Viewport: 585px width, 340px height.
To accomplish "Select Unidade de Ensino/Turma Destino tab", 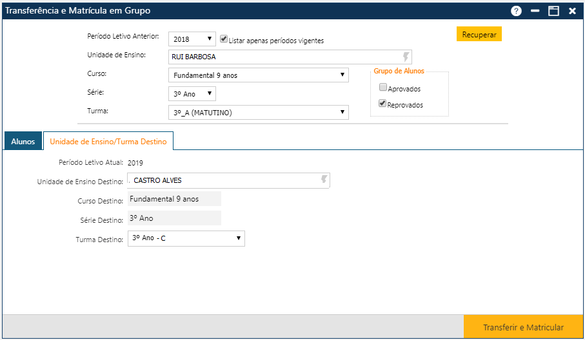I will (108, 141).
